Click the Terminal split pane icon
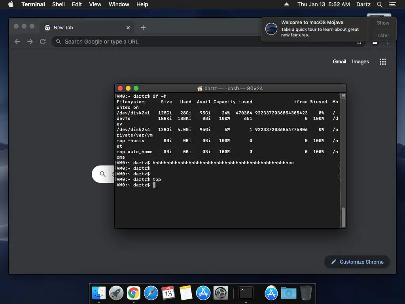The image size is (405, 304). click(343, 96)
